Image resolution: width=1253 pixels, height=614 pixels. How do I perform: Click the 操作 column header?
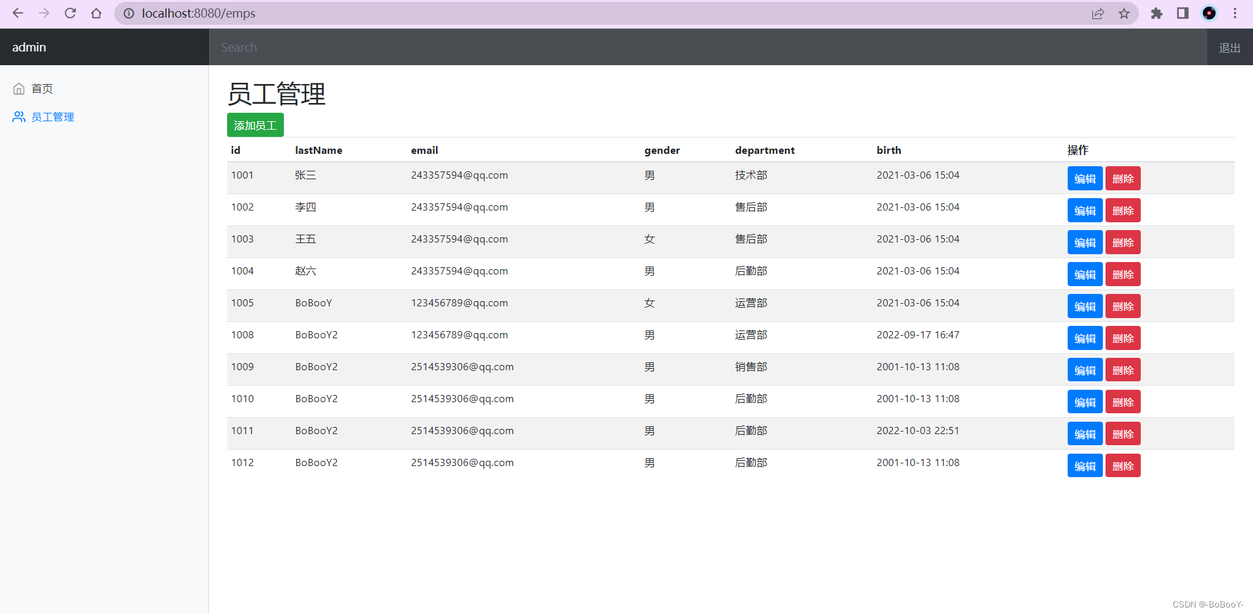click(x=1078, y=150)
